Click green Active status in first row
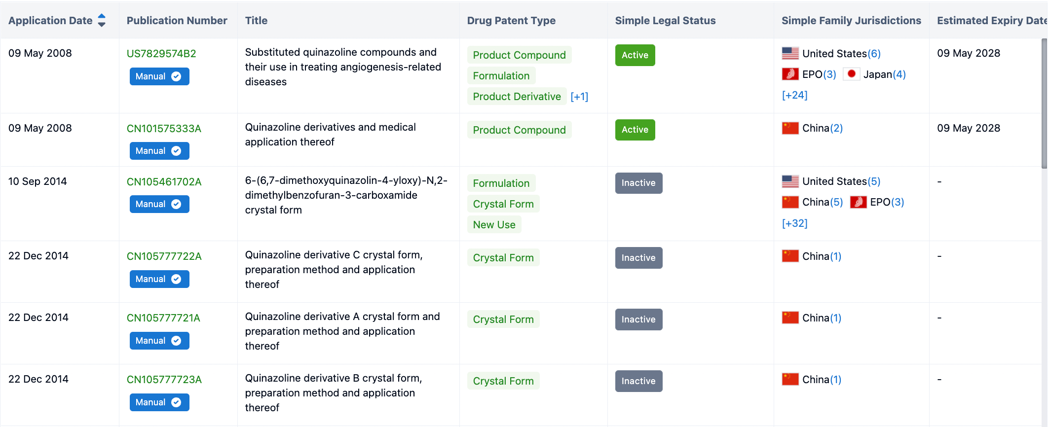This screenshot has height=427, width=1049. pos(635,55)
